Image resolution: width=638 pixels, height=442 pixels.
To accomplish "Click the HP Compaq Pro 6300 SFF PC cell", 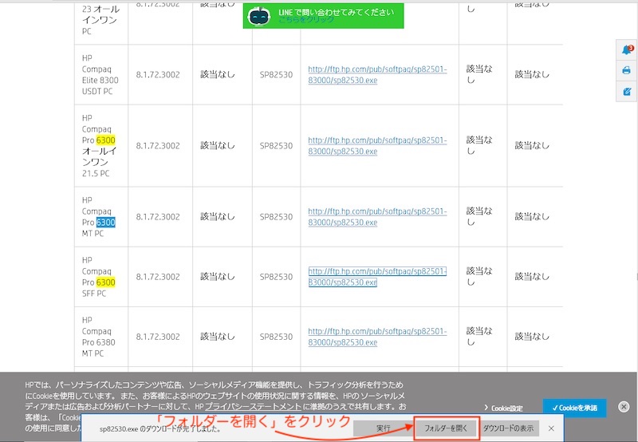I will 101,277.
